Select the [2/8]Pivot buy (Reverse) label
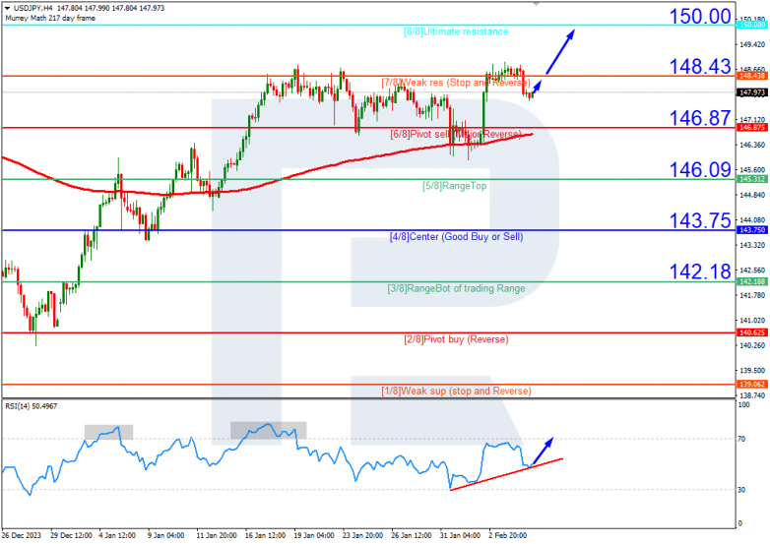This screenshot has width=770, height=544. (x=456, y=339)
